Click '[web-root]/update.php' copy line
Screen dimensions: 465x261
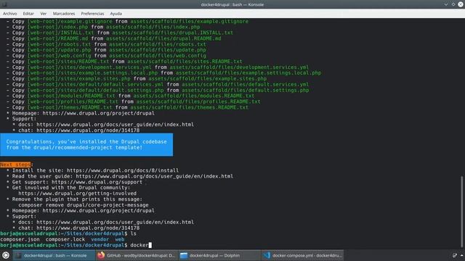coord(106,50)
